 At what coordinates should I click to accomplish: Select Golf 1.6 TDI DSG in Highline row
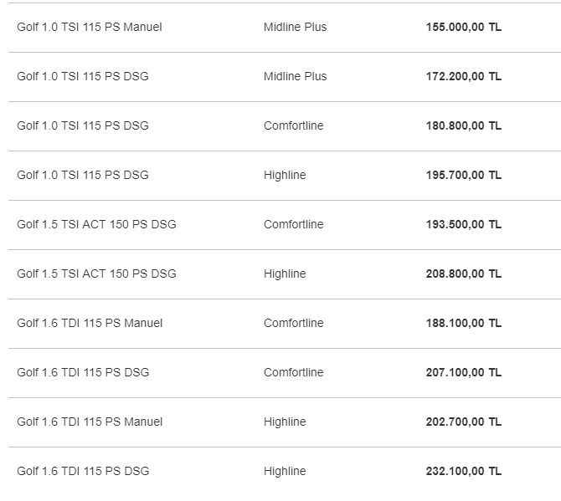83,471
